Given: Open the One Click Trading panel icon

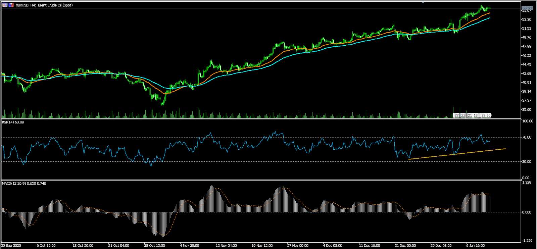Looking at the screenshot, I should (x=5, y=5).
